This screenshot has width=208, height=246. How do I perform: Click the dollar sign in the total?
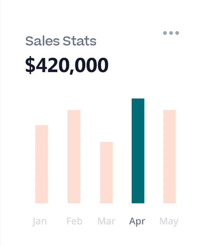coord(29,65)
